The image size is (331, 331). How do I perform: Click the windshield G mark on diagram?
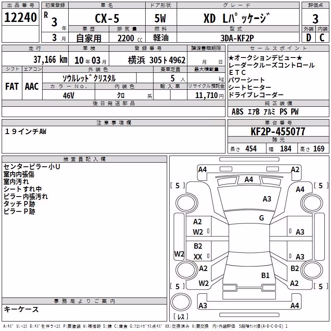click(x=261, y=218)
